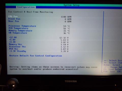Screen dimensions: 122x91
Task: Click the Select Item help hint
Action: click(x=113, y=63)
